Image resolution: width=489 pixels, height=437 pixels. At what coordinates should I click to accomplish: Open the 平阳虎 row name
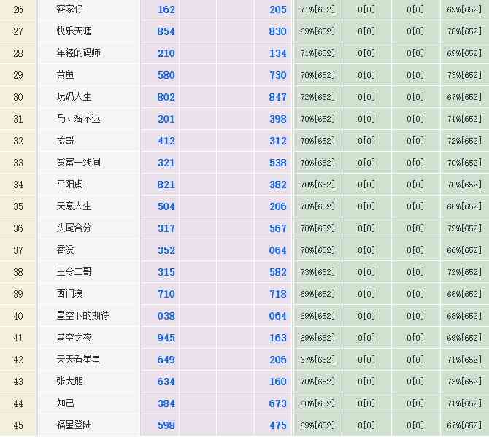(x=69, y=185)
